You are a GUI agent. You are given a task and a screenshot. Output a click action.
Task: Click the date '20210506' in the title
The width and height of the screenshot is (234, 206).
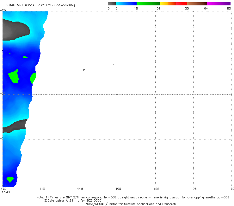pos(46,5)
